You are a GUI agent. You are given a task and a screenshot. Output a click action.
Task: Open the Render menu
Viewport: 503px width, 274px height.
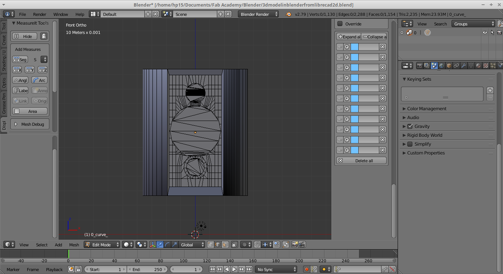(40, 14)
